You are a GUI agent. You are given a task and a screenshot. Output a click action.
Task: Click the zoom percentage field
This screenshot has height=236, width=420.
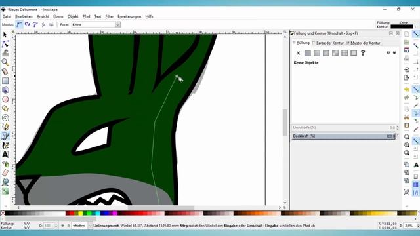click(x=409, y=226)
